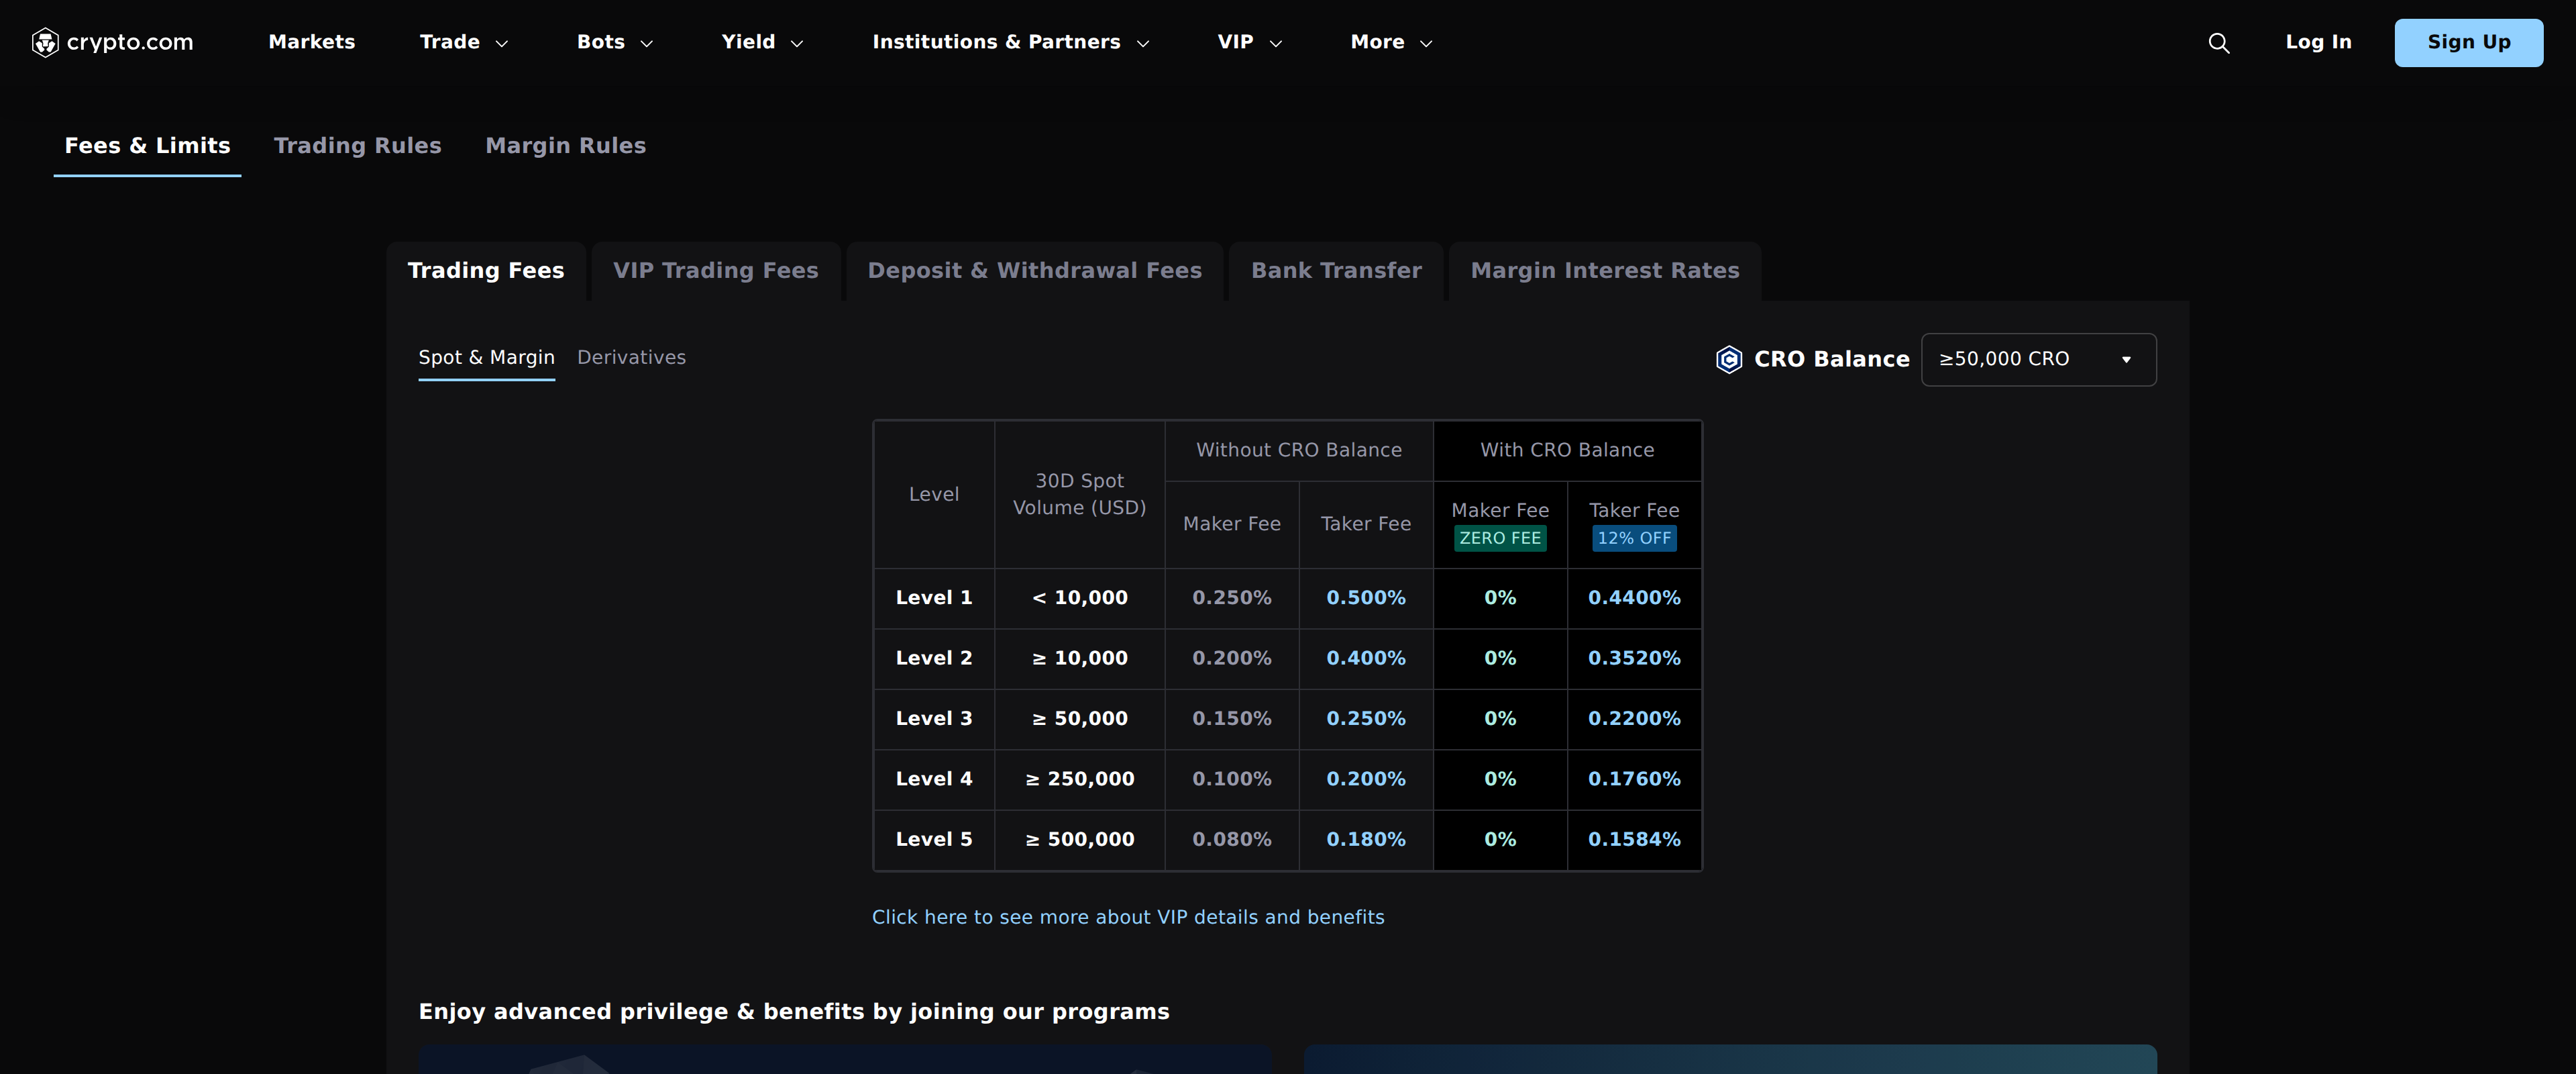Screen dimensions: 2576x1074
Task: Click the Enjoy advanced privilege & benefits heading
Action: [x=794, y=1012]
